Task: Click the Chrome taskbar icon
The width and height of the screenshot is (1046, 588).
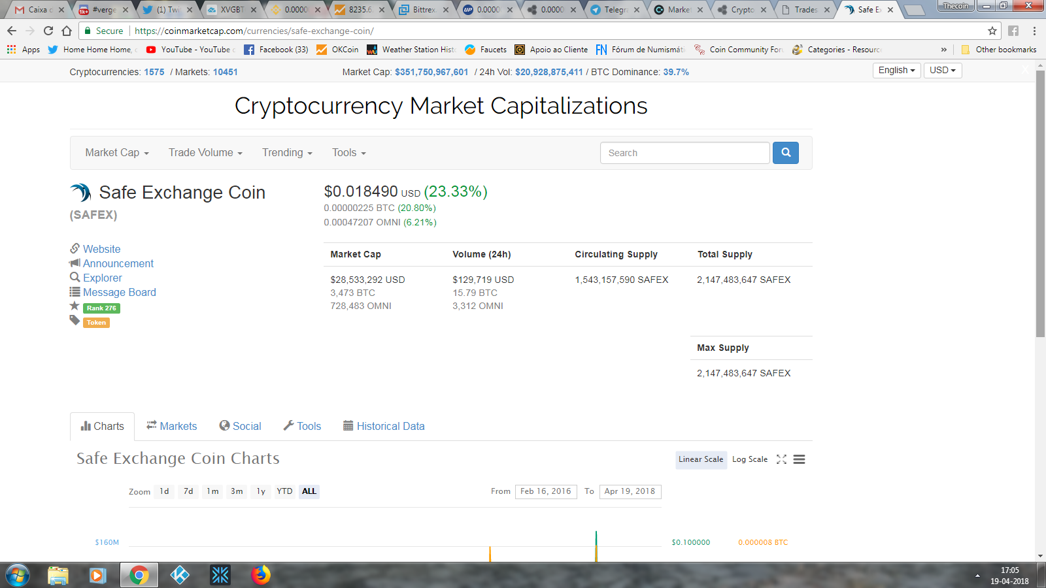Action: click(139, 576)
